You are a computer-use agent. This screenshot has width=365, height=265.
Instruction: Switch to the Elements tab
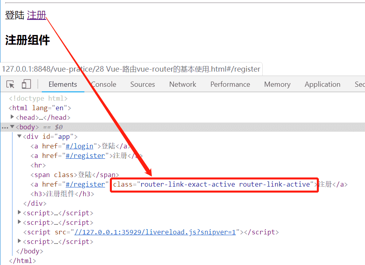[x=63, y=84]
